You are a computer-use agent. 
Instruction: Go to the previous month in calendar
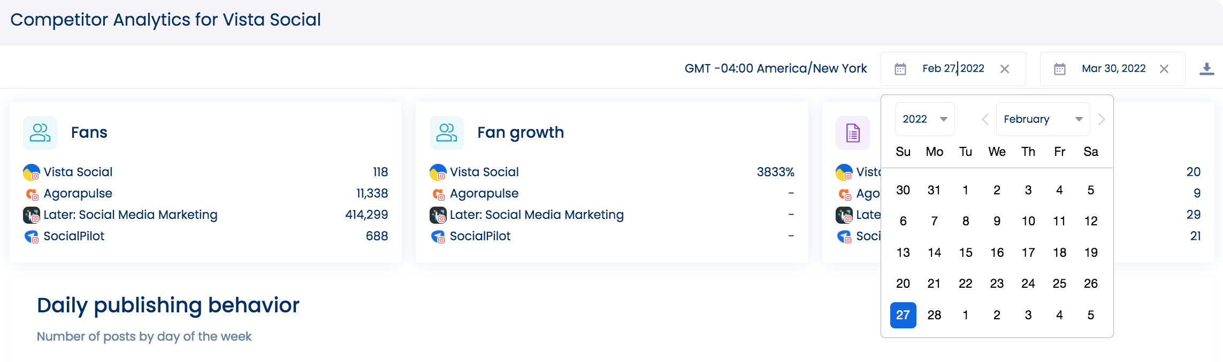pyautogui.click(x=985, y=119)
